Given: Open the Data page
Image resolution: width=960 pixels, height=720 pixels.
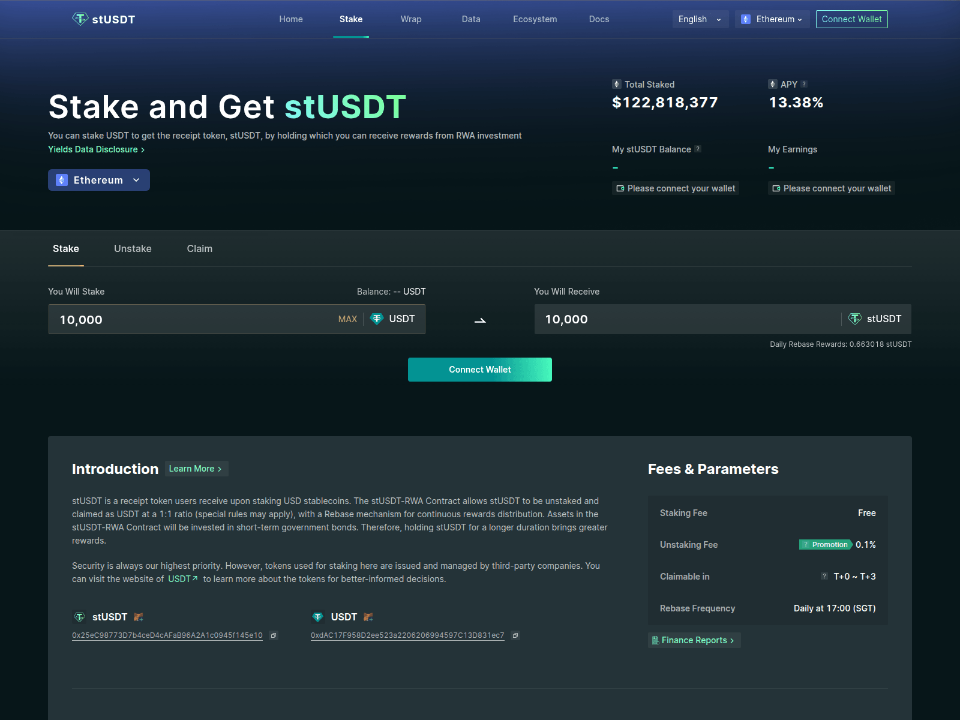Looking at the screenshot, I should coord(471,19).
